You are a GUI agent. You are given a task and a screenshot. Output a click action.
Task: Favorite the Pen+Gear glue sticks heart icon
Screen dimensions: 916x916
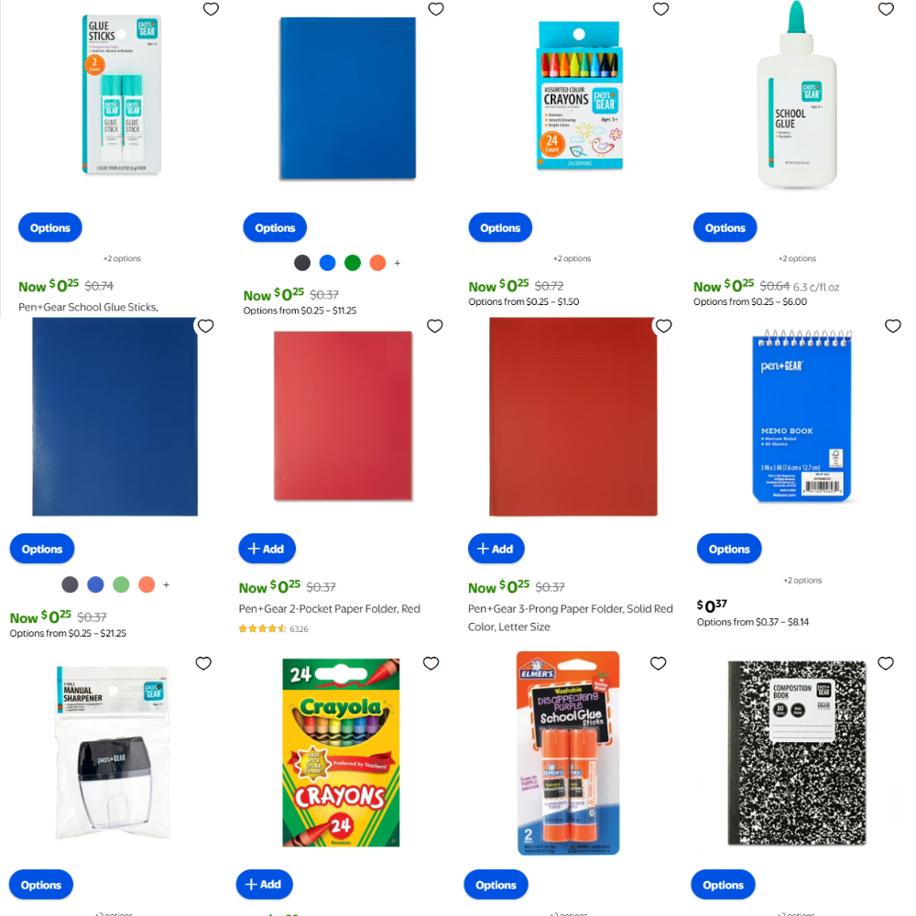(211, 9)
